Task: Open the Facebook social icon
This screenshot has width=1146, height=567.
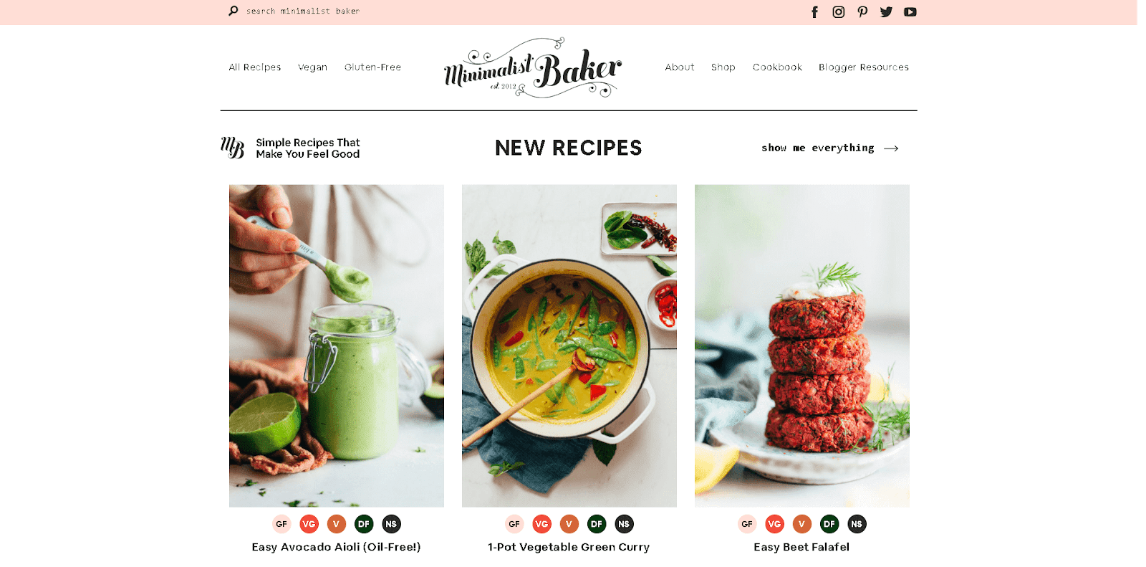Action: click(814, 12)
